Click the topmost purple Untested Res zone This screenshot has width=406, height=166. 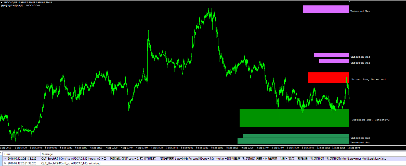326,9
